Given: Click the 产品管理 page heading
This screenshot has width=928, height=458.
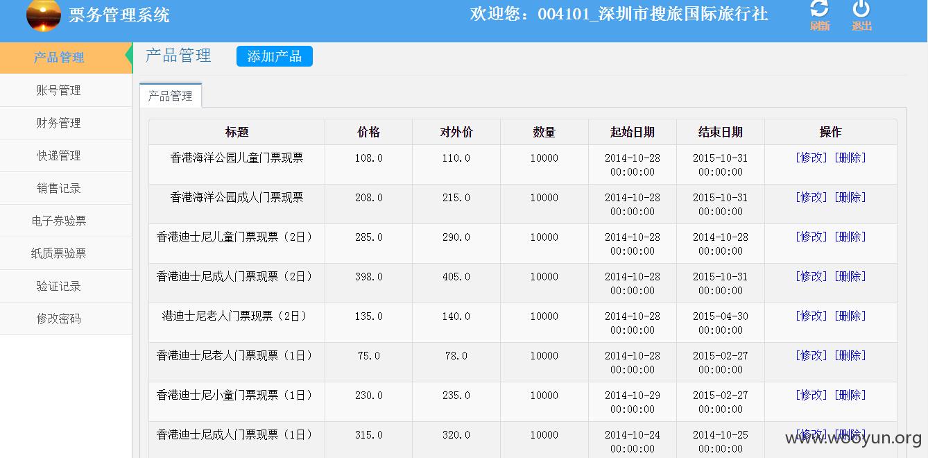Looking at the screenshot, I should click(178, 56).
